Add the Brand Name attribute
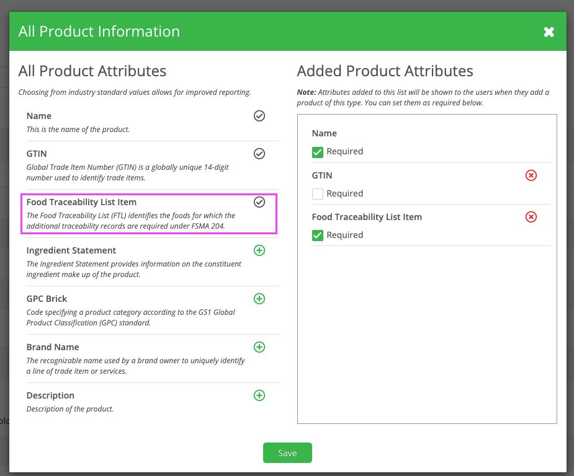 [259, 347]
